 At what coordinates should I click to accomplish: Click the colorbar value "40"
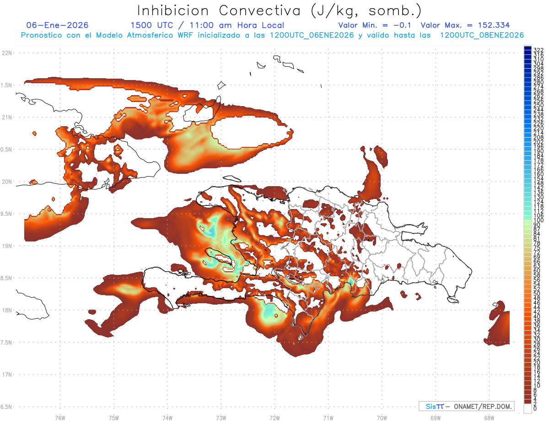(537, 317)
